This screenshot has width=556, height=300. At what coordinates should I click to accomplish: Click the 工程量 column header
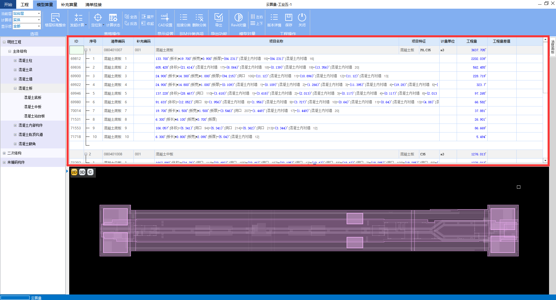coord(472,41)
